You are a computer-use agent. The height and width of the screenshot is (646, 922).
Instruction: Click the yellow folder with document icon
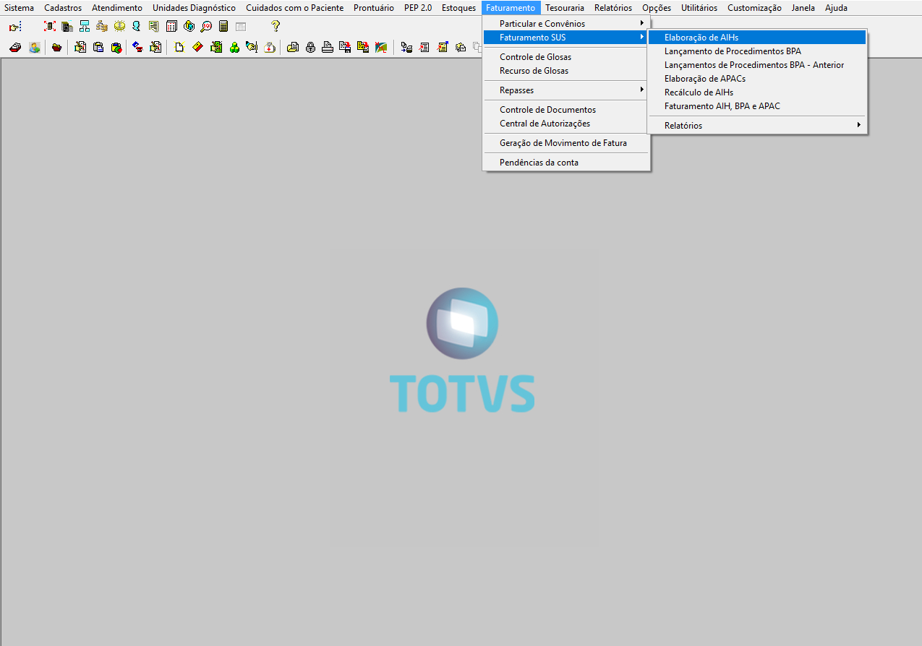[x=293, y=47]
